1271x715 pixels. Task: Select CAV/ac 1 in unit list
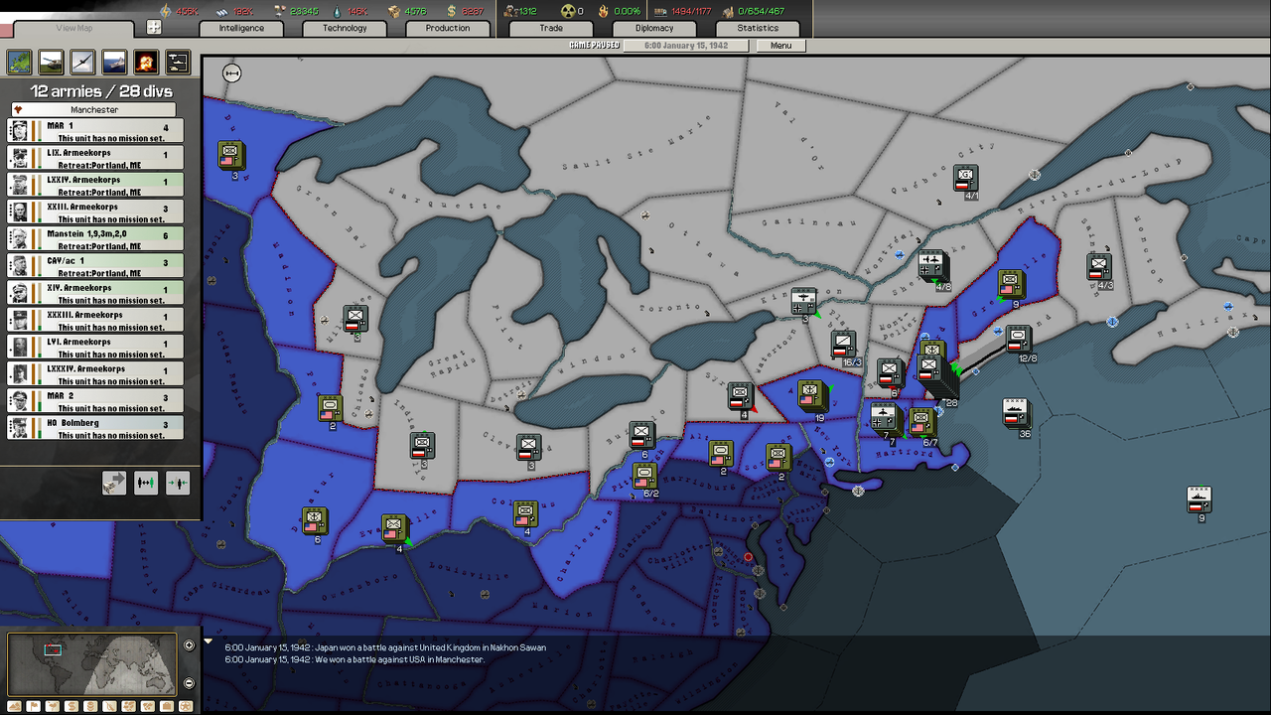(95, 265)
